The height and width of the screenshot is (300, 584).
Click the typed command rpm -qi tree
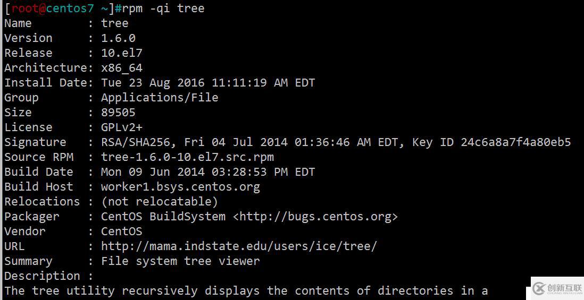pos(163,8)
